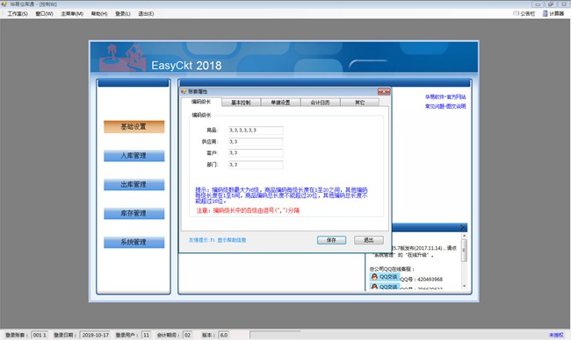Screen dimensions: 571x340
Task: Click the announcement scrollbar down arrow
Action: (464, 287)
